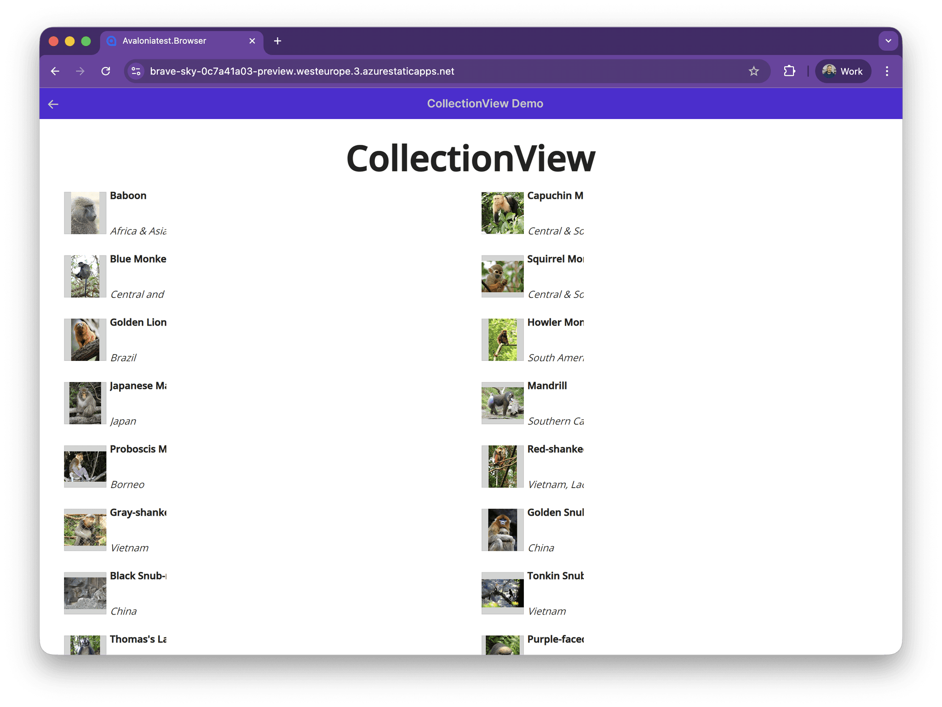942x707 pixels.
Task: Select the Mandrill entry
Action: (547, 386)
